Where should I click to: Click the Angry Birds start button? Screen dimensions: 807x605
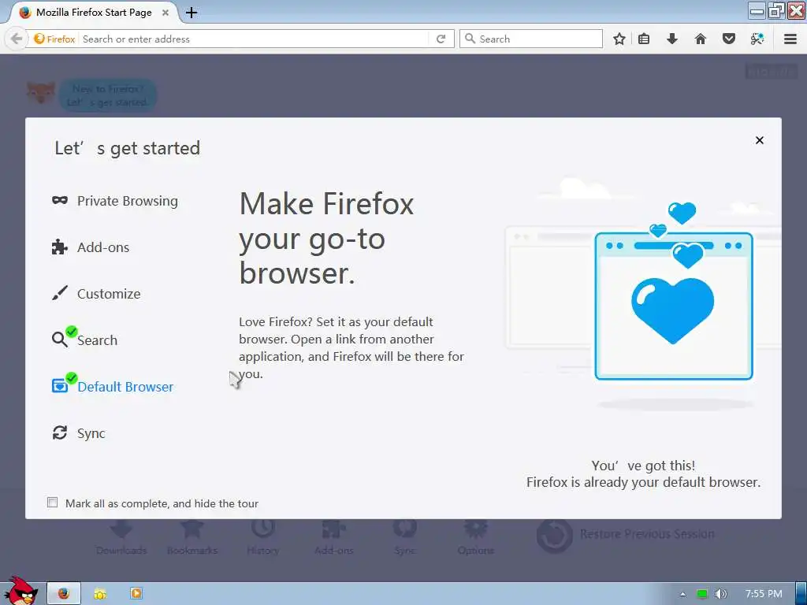[20, 591]
